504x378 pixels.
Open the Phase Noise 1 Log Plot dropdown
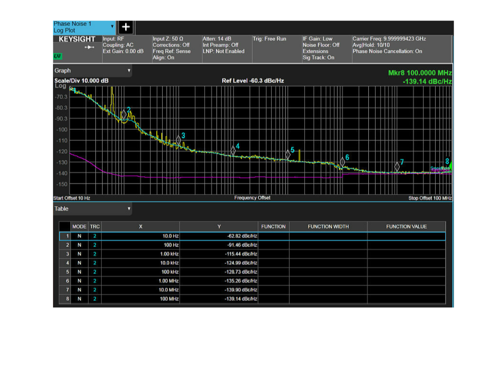coord(84,27)
